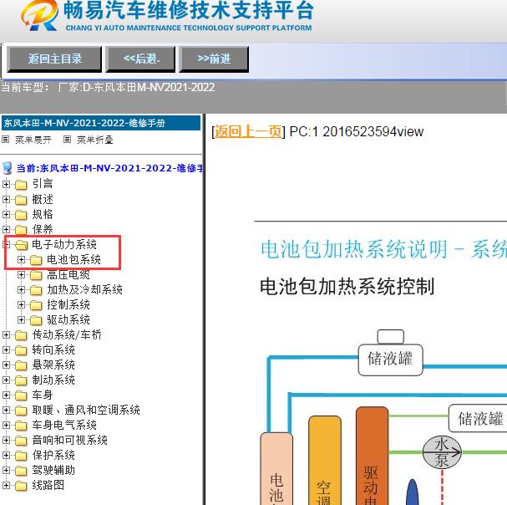The width and height of the screenshot is (507, 505).
Task: Click the folder icon for 音响和可视系统
Action: 21,441
